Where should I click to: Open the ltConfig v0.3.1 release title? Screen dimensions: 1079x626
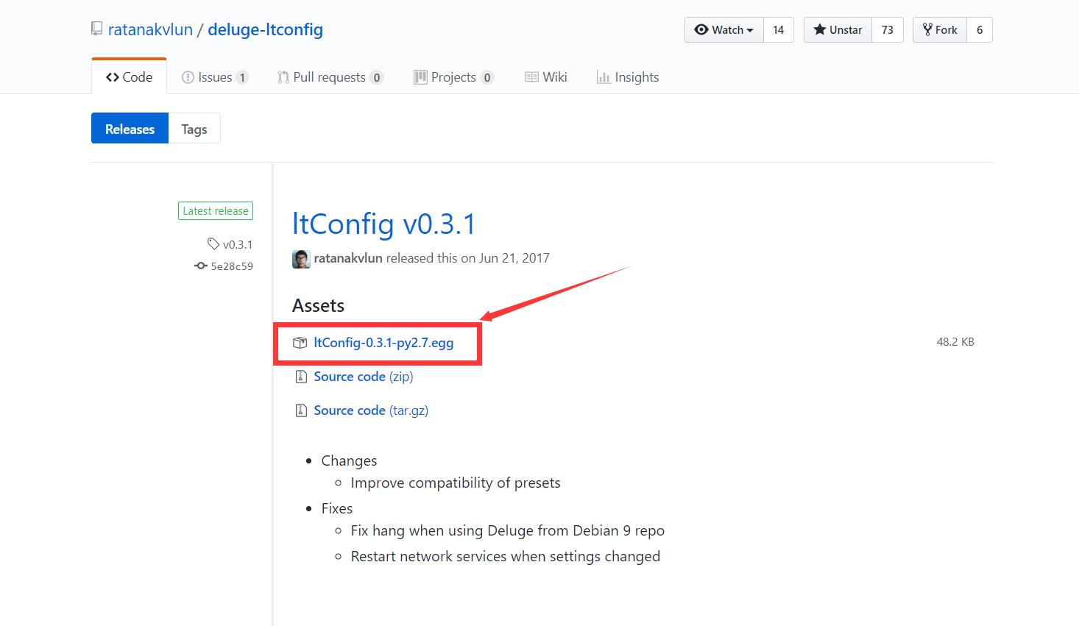point(384,224)
